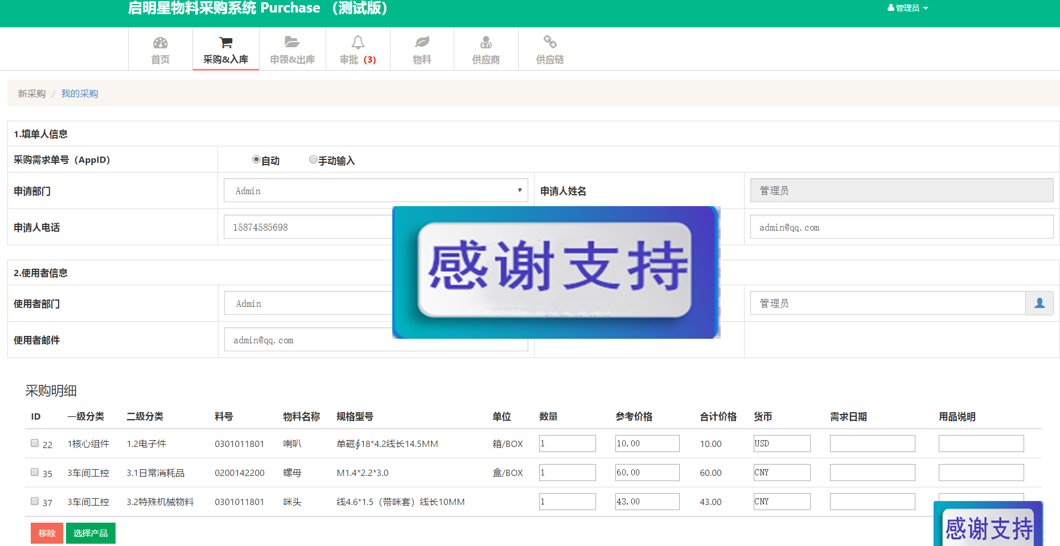
Task: Select the 自动 radio button
Action: coord(256,159)
